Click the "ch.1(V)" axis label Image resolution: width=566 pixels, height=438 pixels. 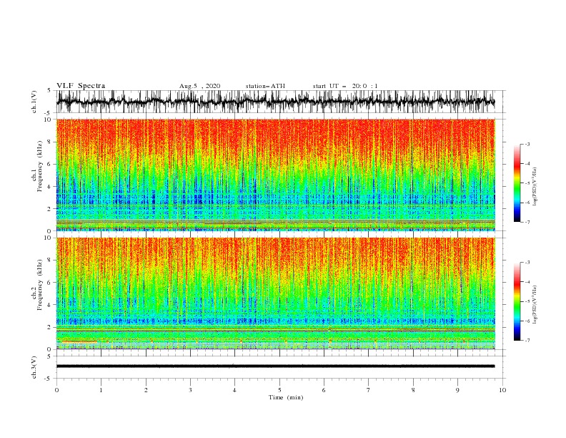34,102
